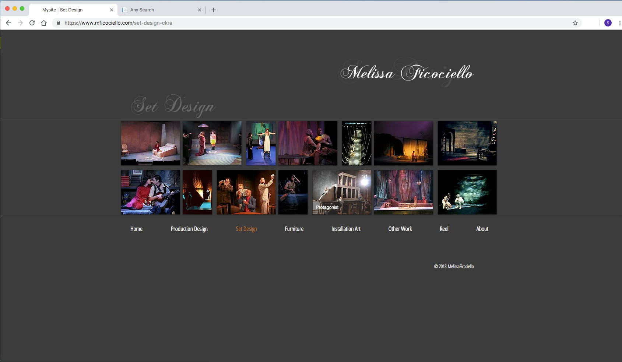
Task: Open thumbnail of pink draped stage with stairs
Action: tap(404, 192)
